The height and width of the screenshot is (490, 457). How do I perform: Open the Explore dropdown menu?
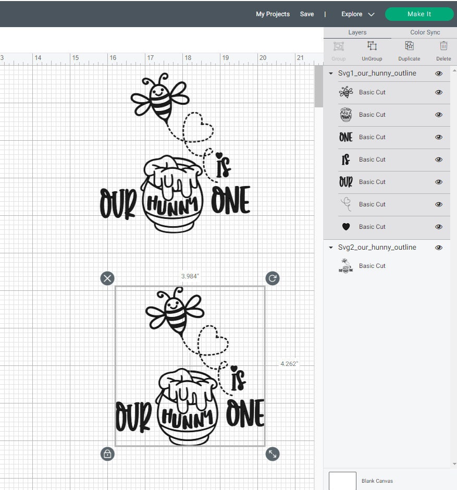coord(357,14)
